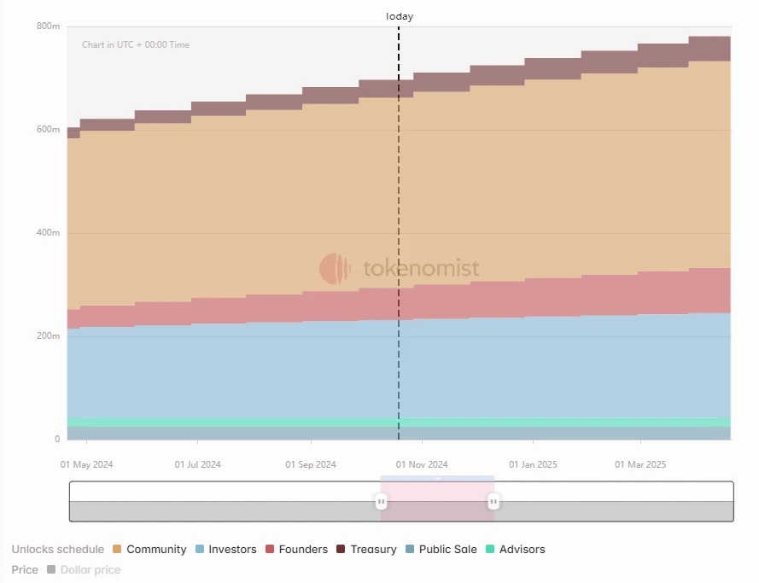Click the Today dashed line marker
Screen dimensions: 759x583
(x=399, y=232)
